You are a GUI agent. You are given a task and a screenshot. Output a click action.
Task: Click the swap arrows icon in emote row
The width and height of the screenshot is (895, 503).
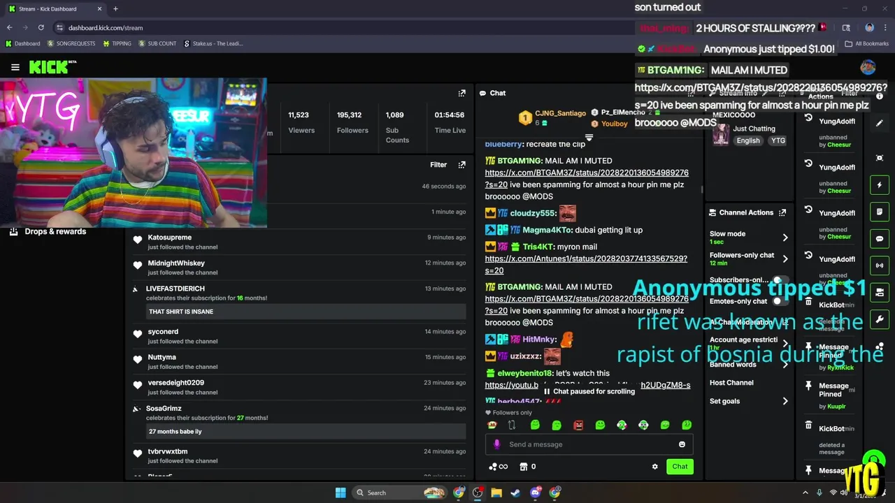click(x=512, y=425)
